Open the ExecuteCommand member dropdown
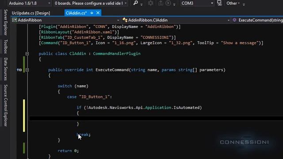 click(257, 20)
